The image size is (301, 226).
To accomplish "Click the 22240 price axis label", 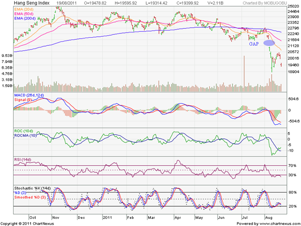I will tap(293, 34).
